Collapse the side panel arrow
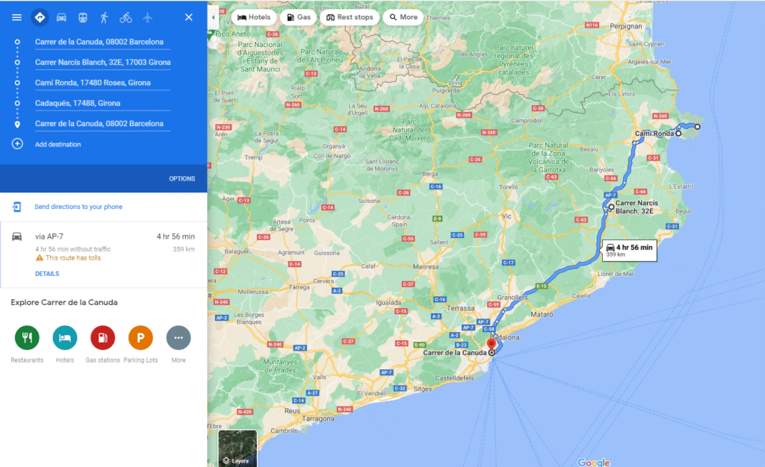Image resolution: width=765 pixels, height=467 pixels. [x=213, y=16]
